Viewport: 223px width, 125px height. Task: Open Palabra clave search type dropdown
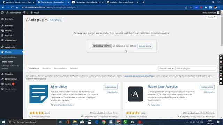tap(166, 69)
